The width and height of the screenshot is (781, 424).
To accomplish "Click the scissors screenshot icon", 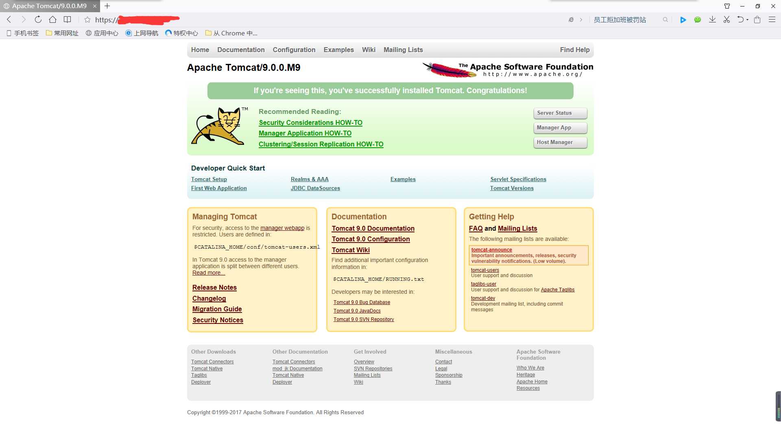I will click(x=726, y=20).
